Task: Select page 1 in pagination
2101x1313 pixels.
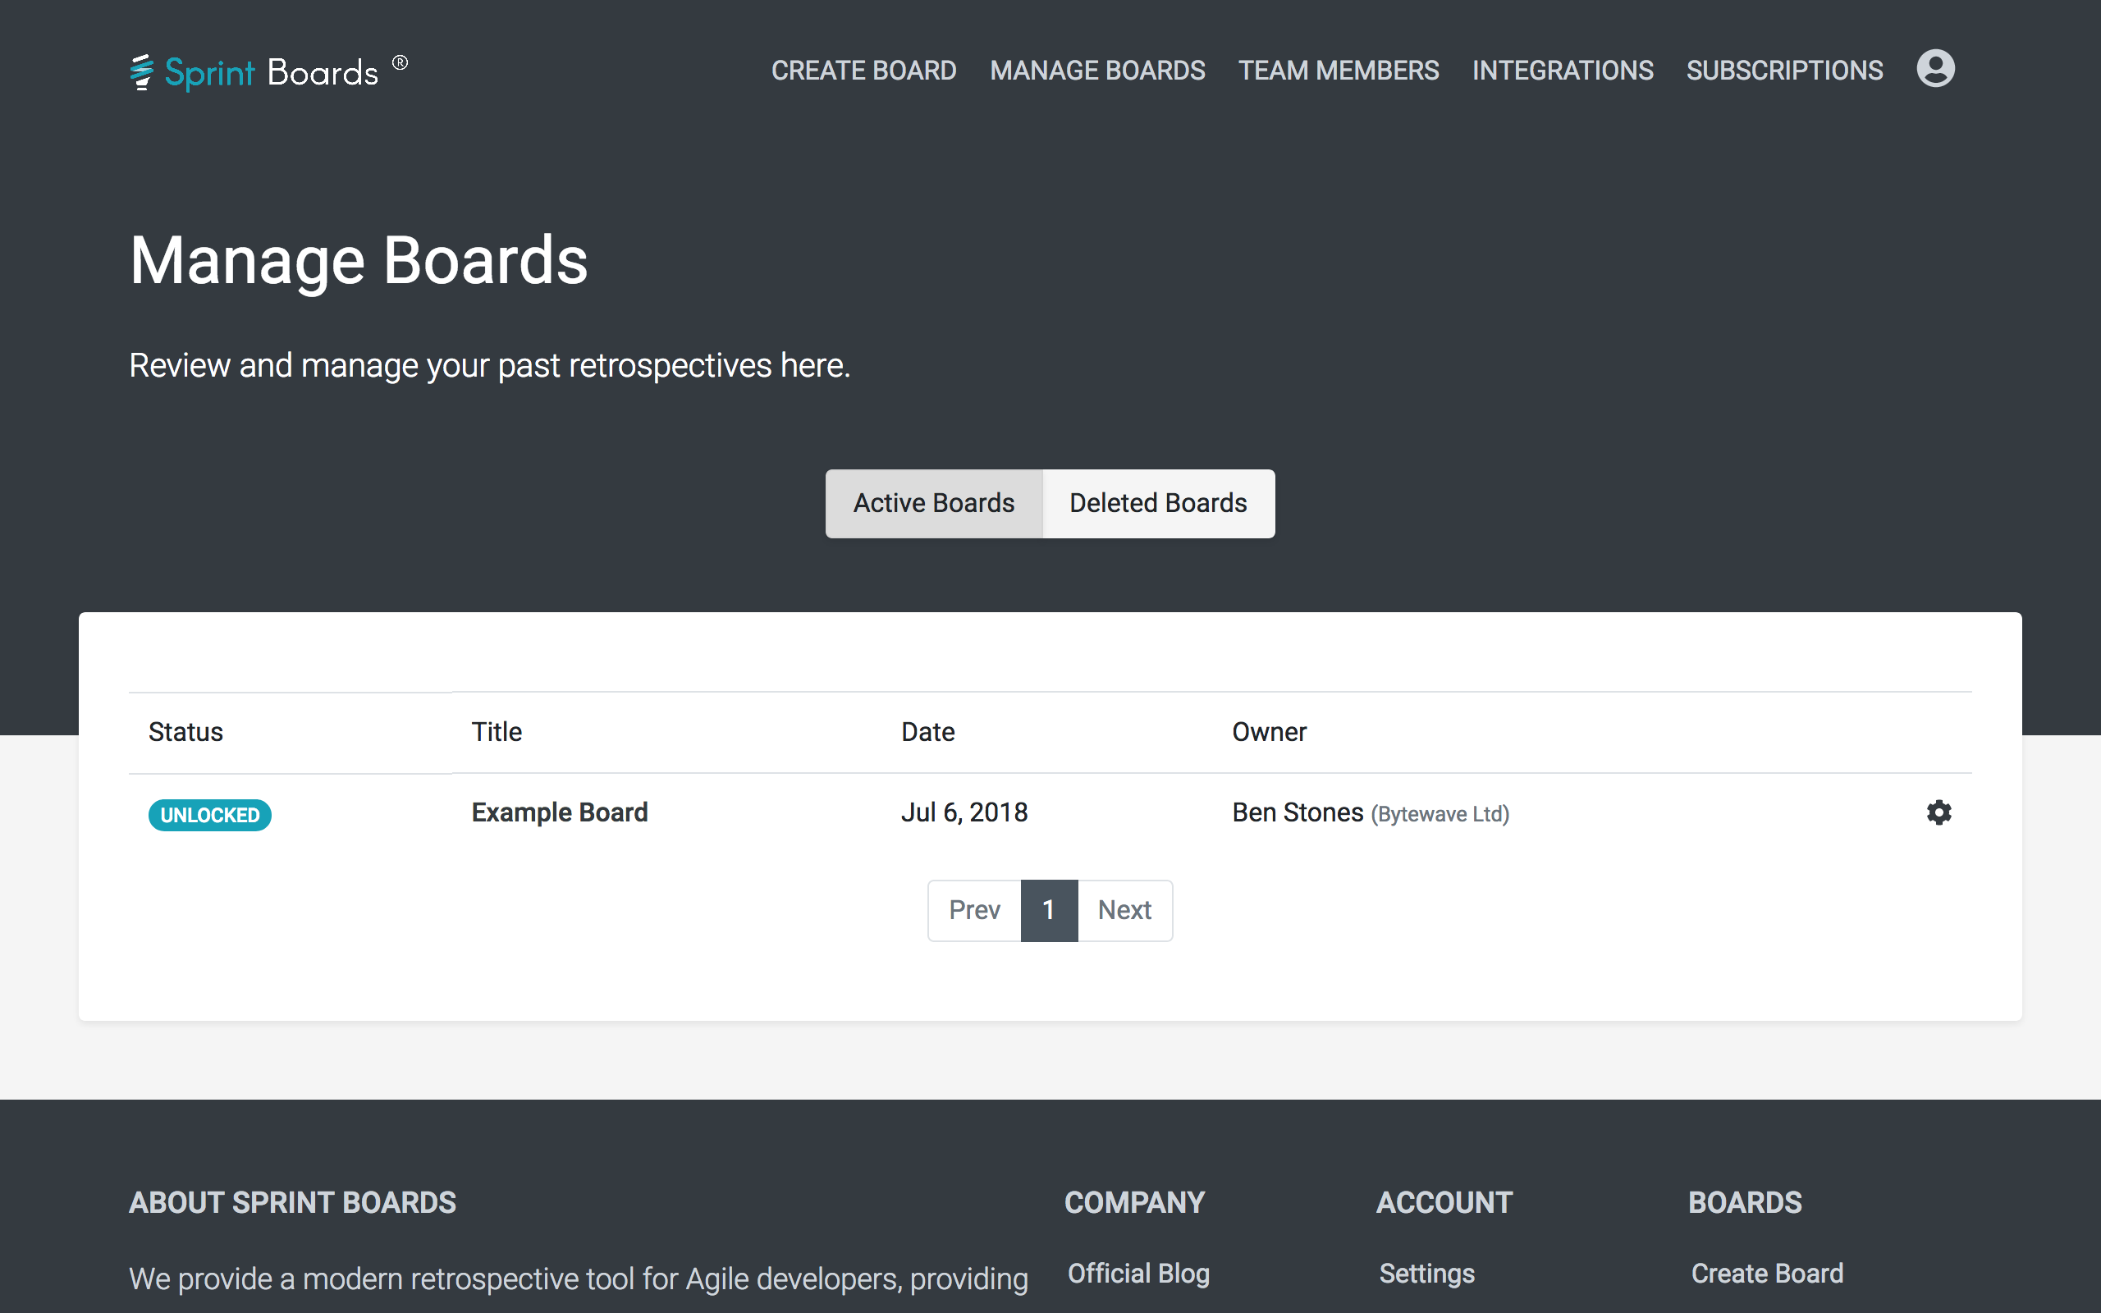Action: click(x=1049, y=910)
